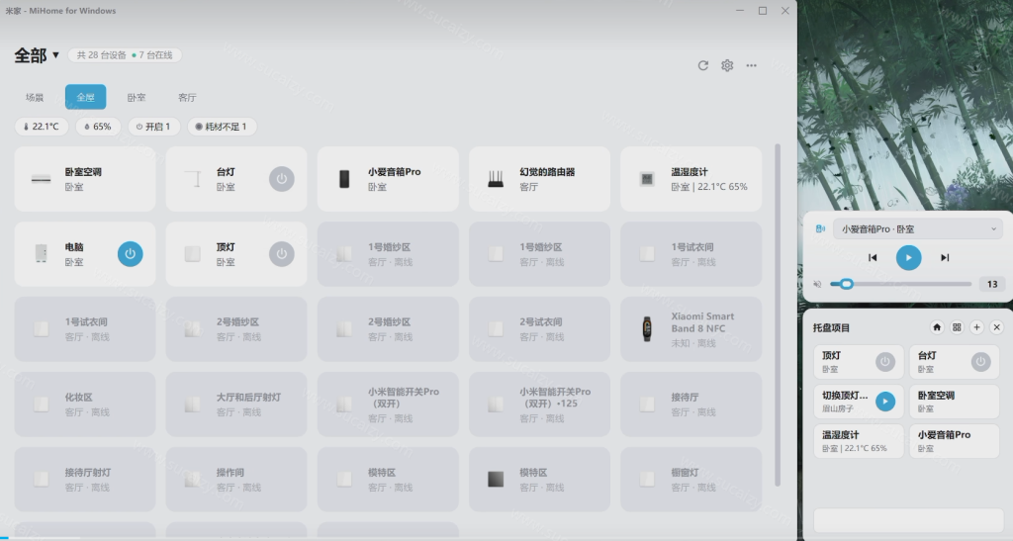Open the 卧室空调 device card
The image size is (1013, 541).
85,179
